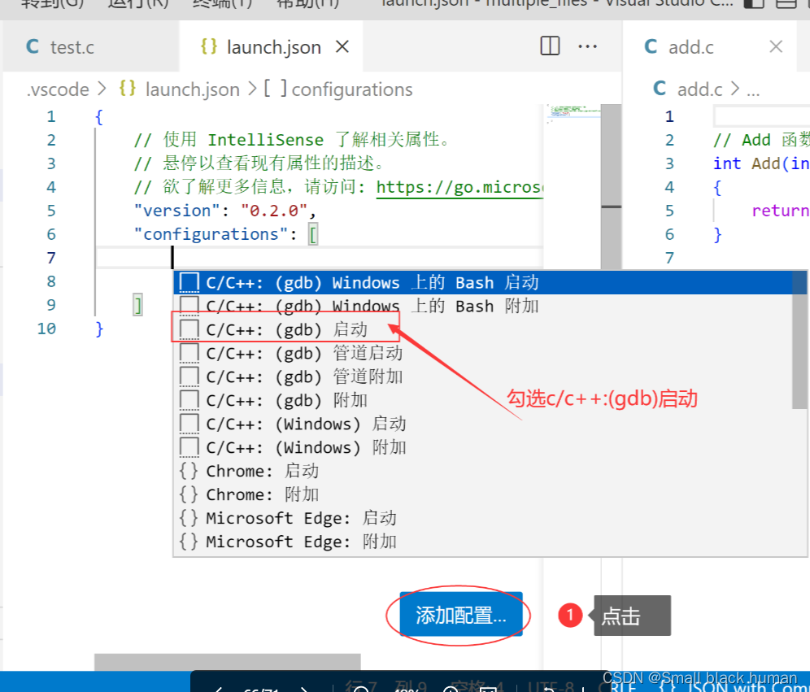Open the go.microsoft link in the comment
Viewport: 810px width, 692px height.
(459, 187)
